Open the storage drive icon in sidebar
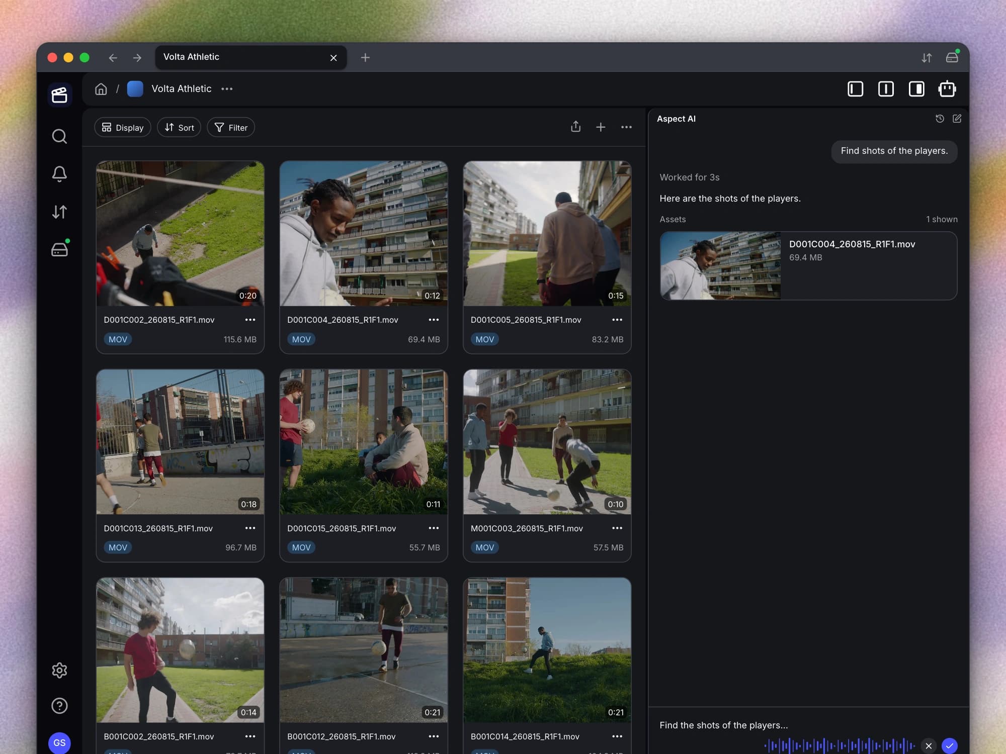 (x=60, y=249)
